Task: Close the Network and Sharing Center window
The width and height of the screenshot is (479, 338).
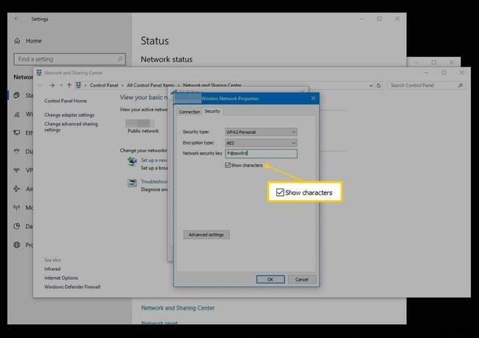Action: click(x=462, y=73)
